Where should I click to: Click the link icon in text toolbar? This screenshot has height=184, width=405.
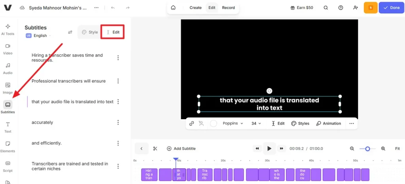tap(191, 124)
